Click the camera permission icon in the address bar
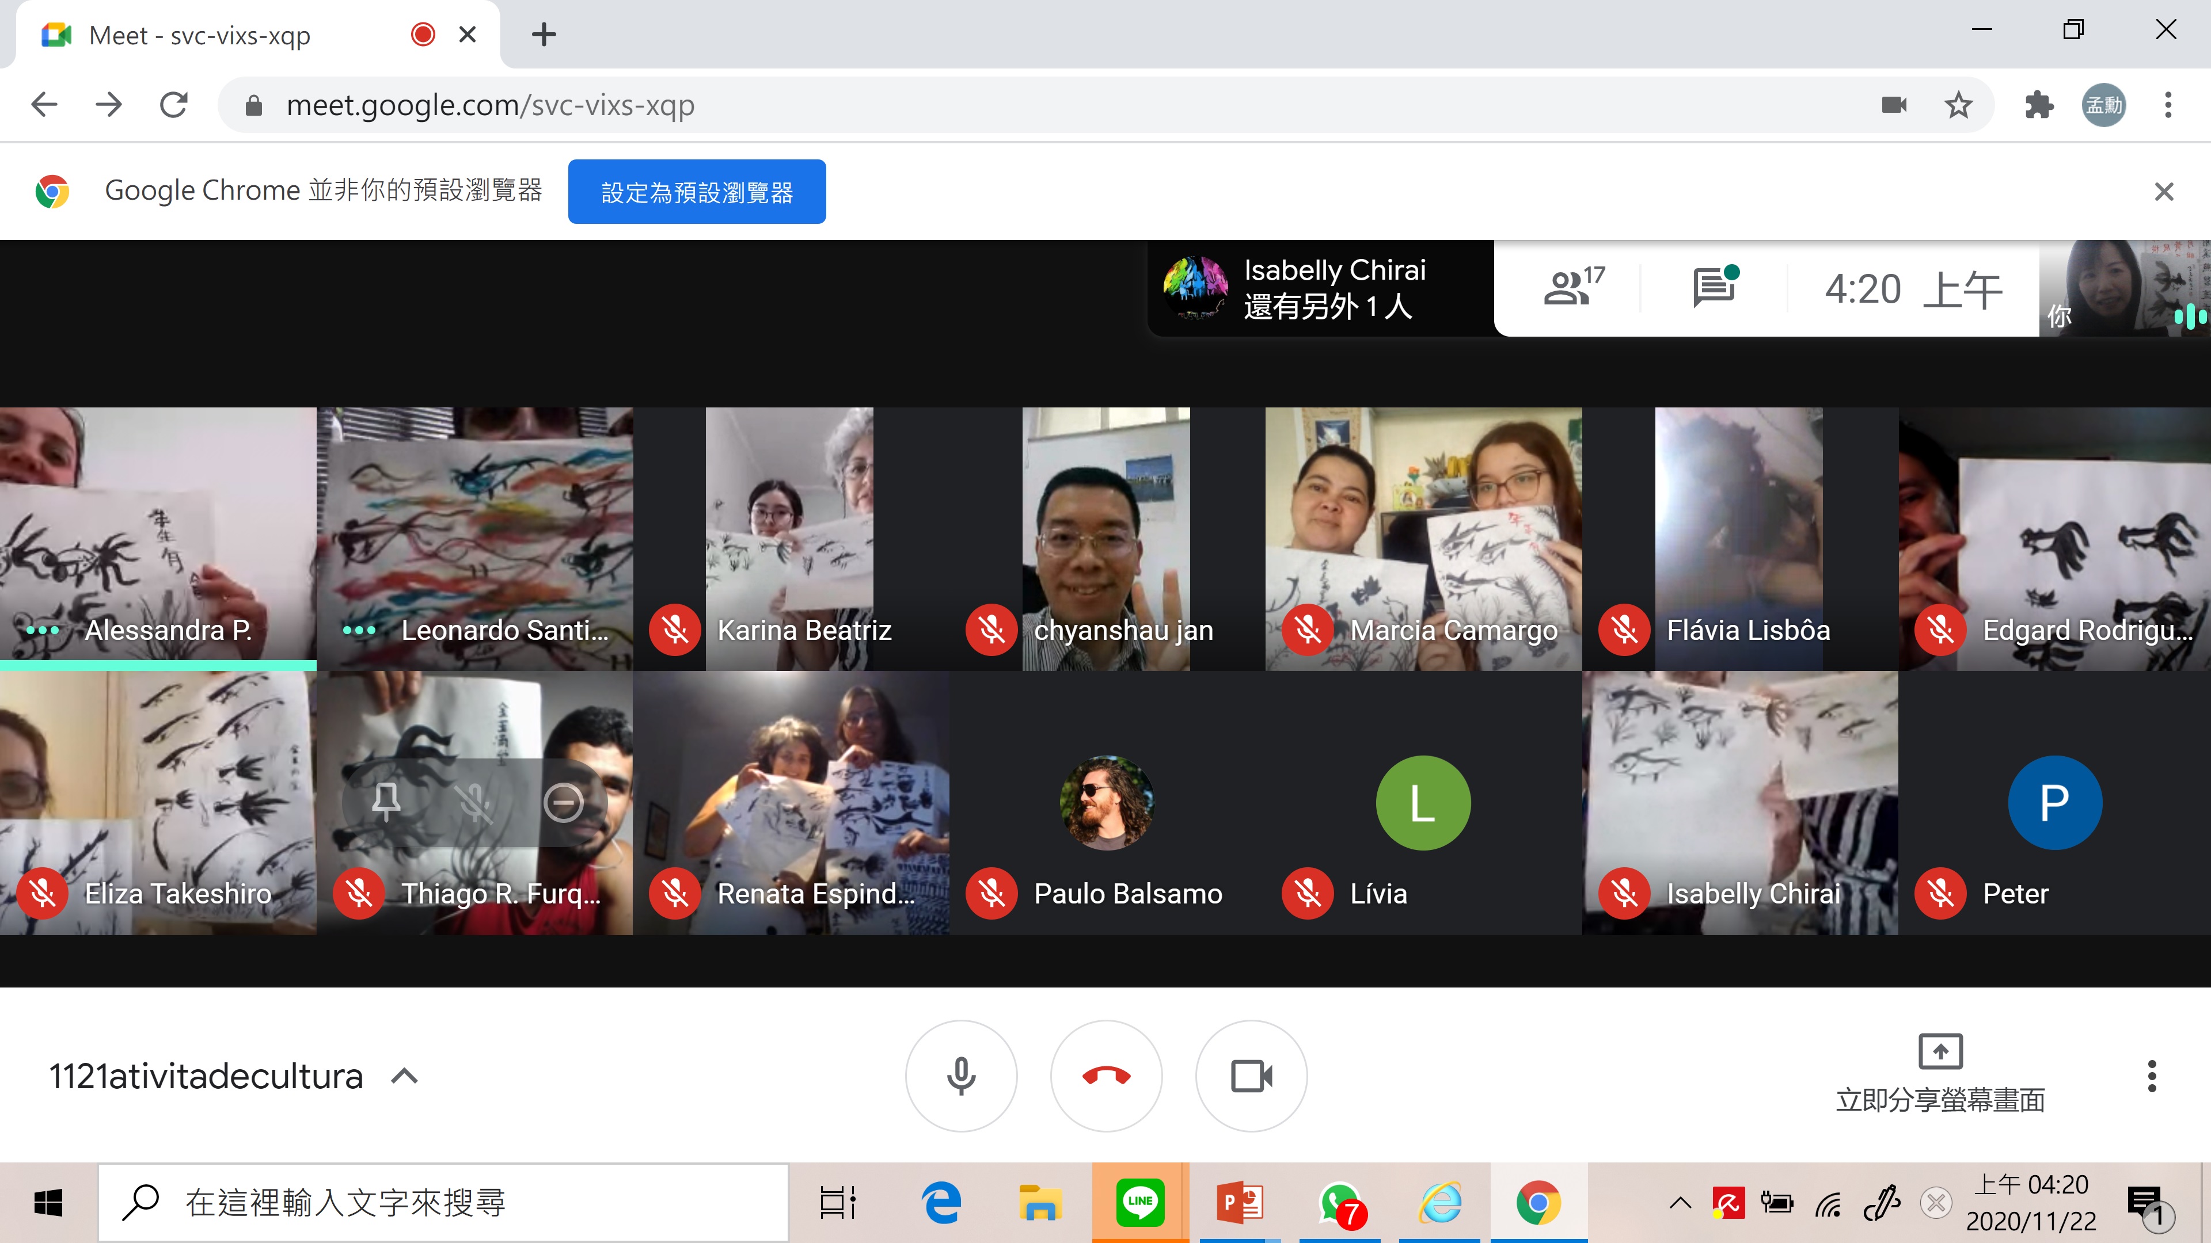Image resolution: width=2211 pixels, height=1243 pixels. [x=1893, y=105]
